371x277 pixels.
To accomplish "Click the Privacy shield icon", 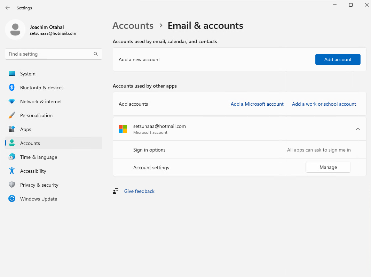I will pos(12,185).
